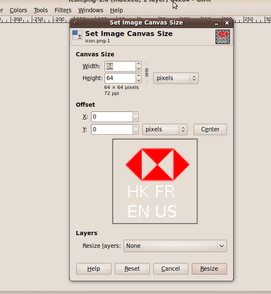Open the Windows menu
Image resolution: width=271 pixels, height=294 pixels.
91,10
